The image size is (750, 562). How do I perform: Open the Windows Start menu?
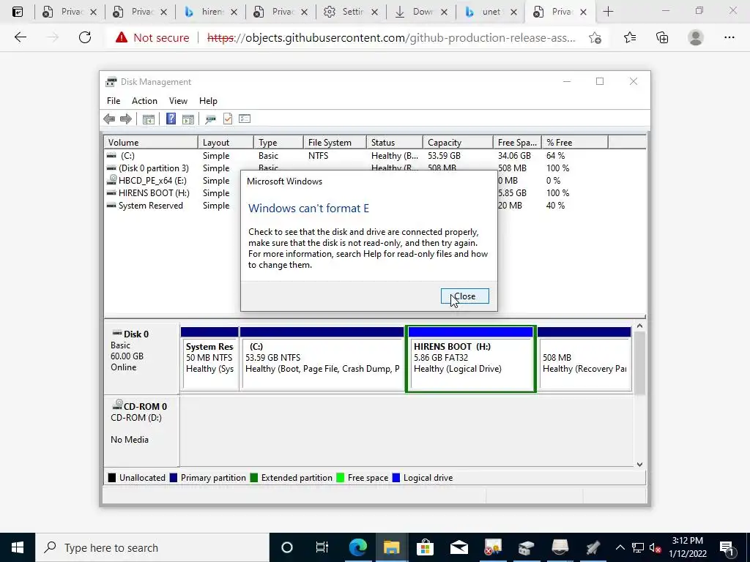(18, 547)
